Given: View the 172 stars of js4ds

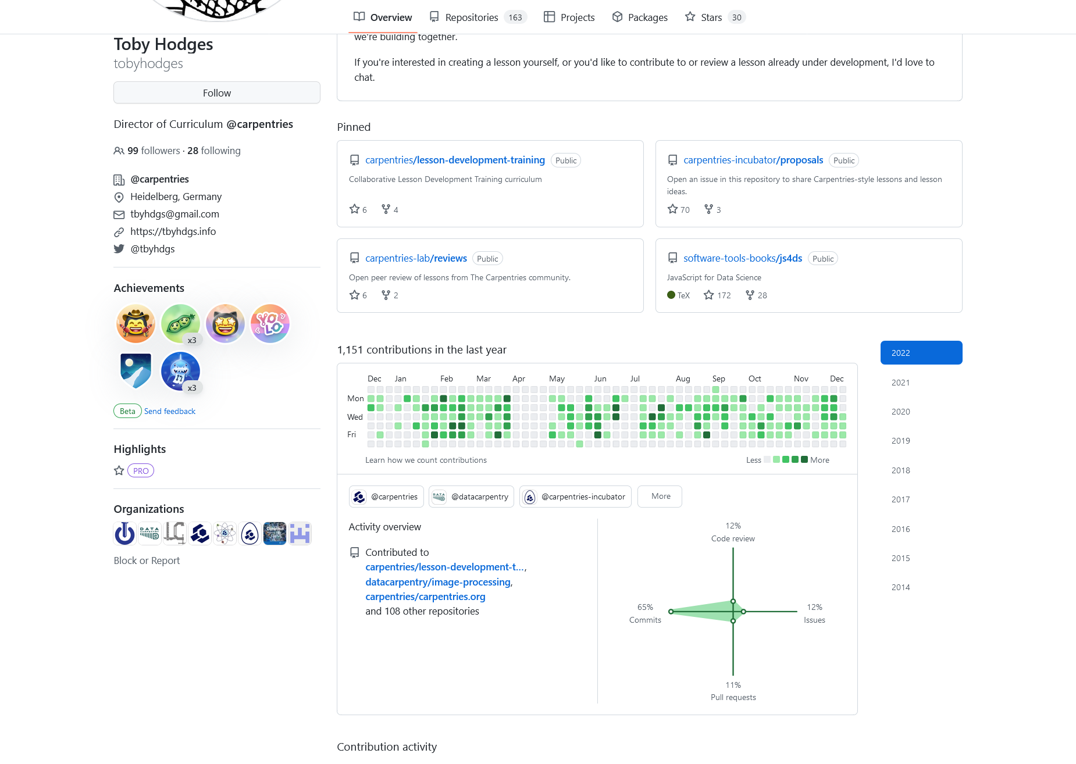Looking at the screenshot, I should 717,295.
